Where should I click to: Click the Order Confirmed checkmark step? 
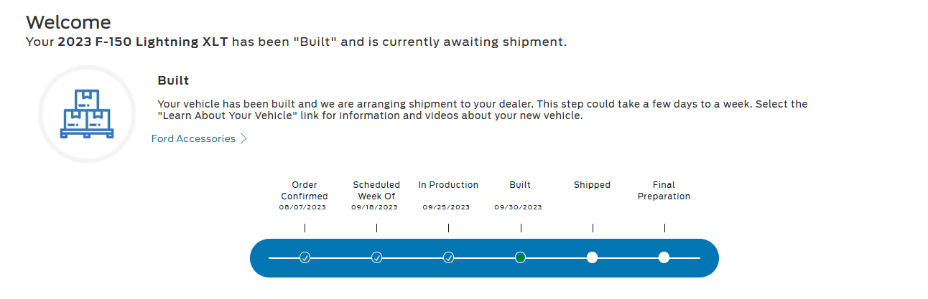[305, 257]
